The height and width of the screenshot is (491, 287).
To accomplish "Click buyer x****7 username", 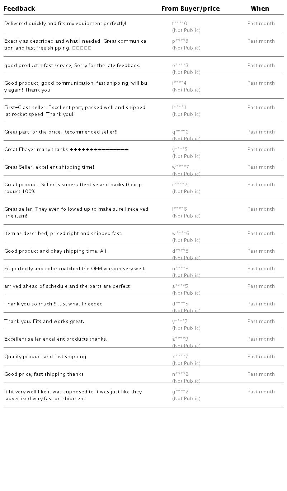I will tap(180, 357).
